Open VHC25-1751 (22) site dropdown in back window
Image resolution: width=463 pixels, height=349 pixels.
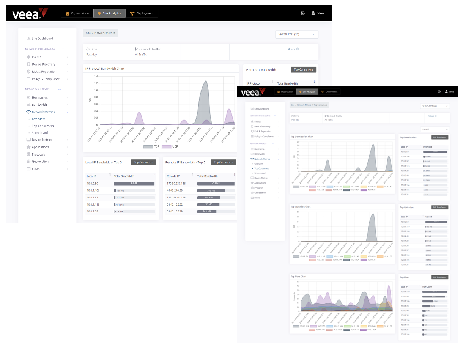297,35
